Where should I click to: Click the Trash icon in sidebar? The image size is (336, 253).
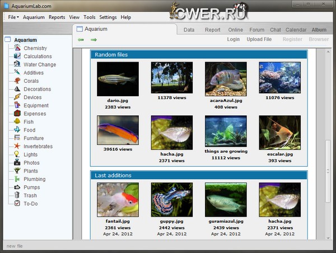click(x=17, y=195)
